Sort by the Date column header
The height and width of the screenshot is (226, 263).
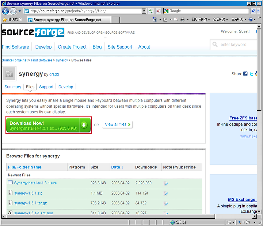[117, 167]
